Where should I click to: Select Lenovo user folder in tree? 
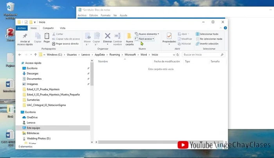(31, 123)
